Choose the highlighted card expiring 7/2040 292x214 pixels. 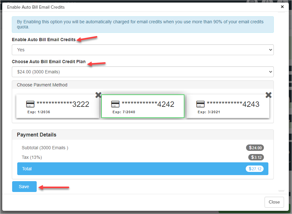coord(143,106)
